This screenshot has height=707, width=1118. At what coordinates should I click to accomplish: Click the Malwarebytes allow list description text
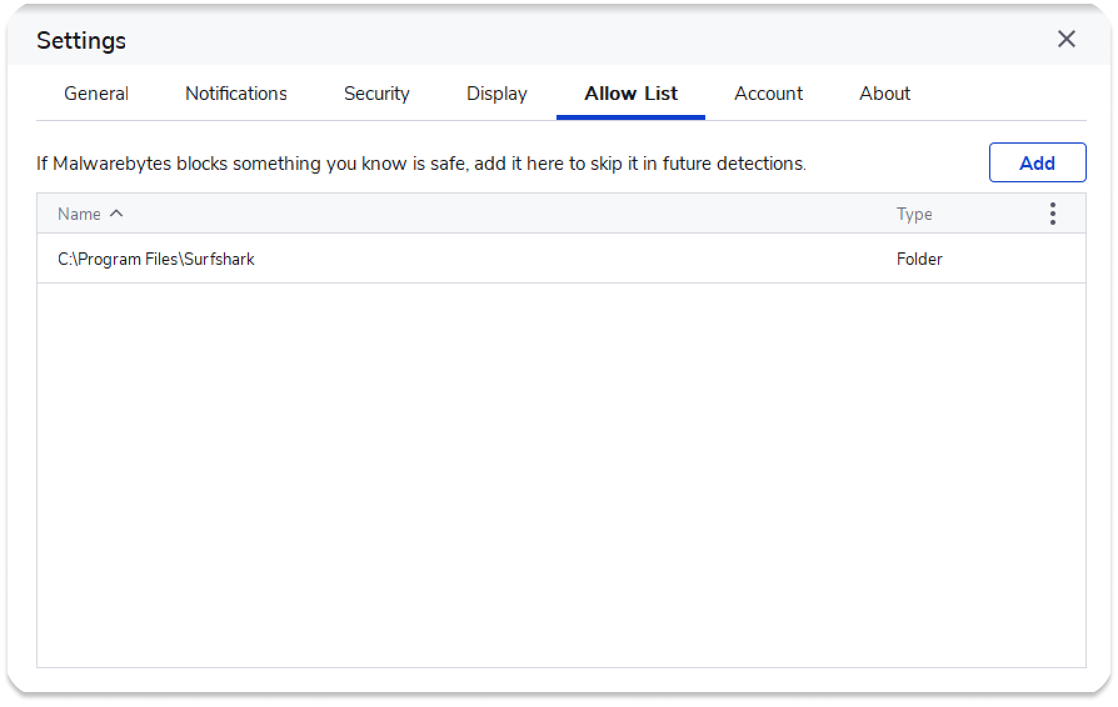point(421,164)
